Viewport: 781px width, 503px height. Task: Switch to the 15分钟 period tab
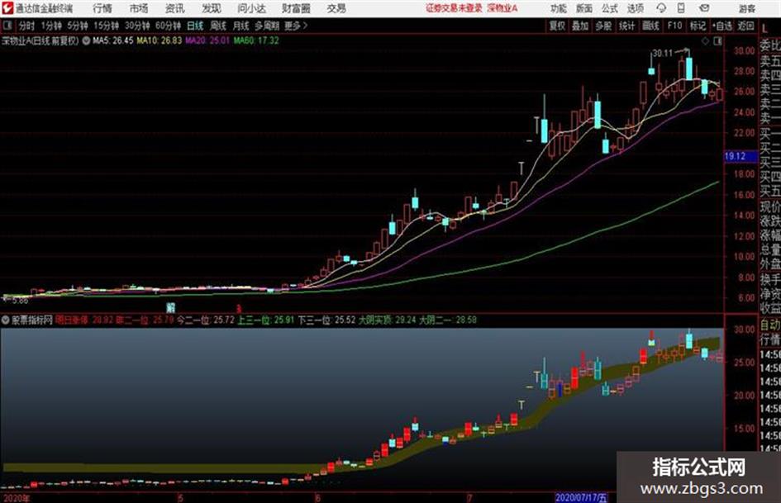coord(107,26)
